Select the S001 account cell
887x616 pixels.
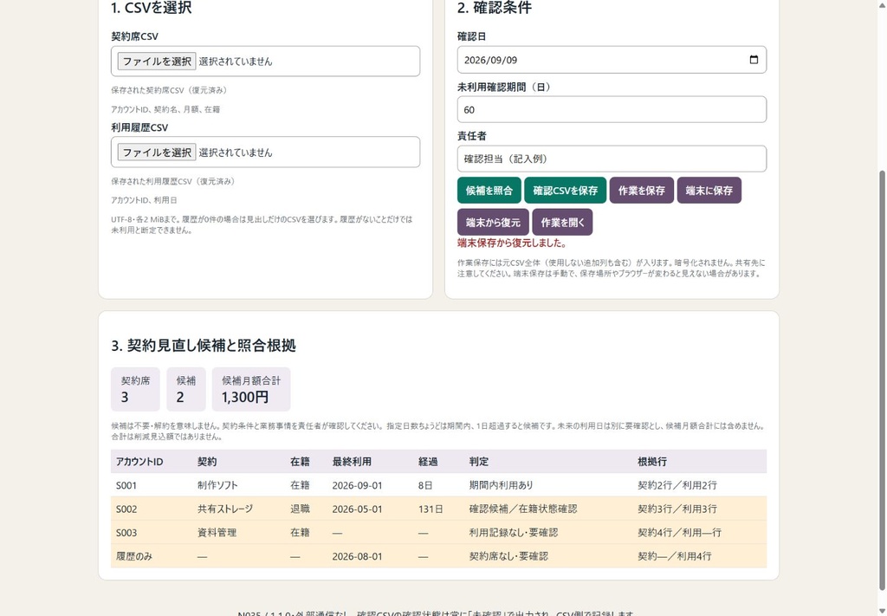click(x=126, y=485)
